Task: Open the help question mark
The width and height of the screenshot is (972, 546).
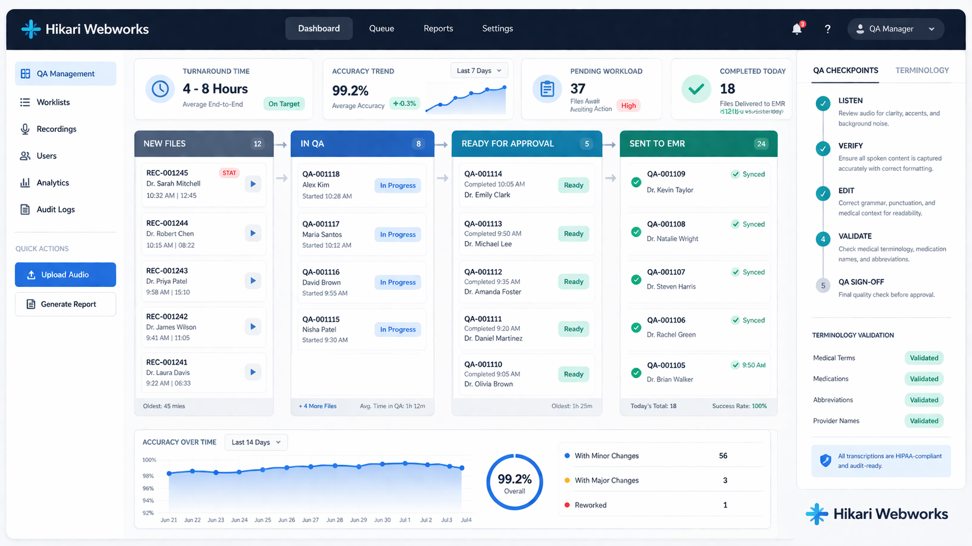Action: (827, 29)
